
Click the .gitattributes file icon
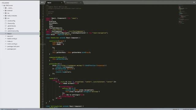click(6, 26)
